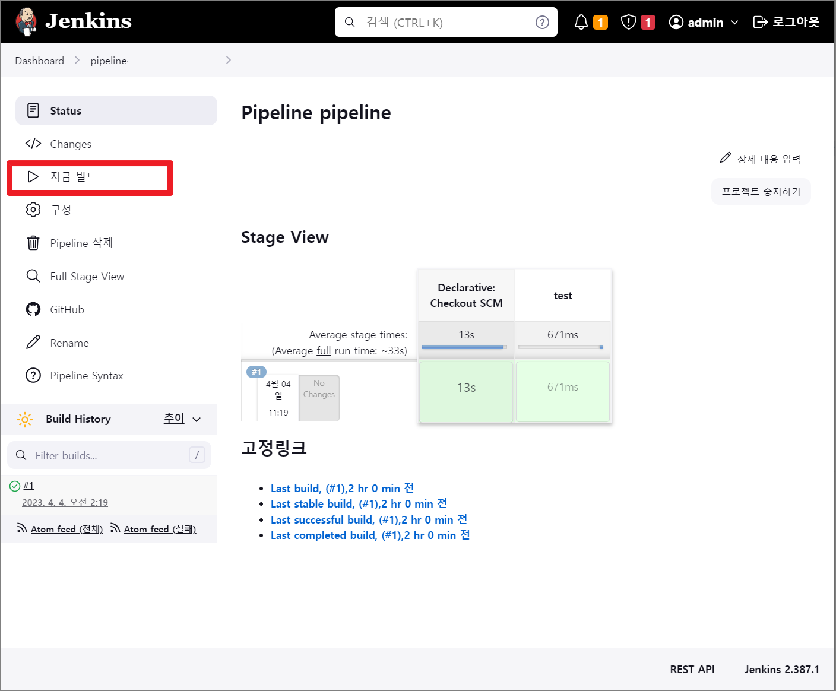Open REST API footer link
The width and height of the screenshot is (836, 691).
click(x=692, y=669)
